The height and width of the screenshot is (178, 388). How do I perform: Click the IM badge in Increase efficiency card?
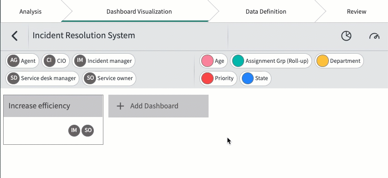pos(74,130)
